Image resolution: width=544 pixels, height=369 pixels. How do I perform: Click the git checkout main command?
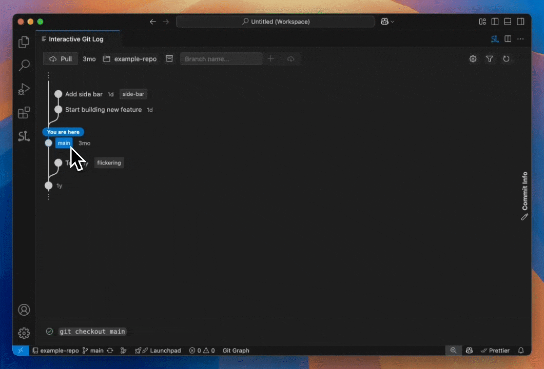(x=92, y=332)
